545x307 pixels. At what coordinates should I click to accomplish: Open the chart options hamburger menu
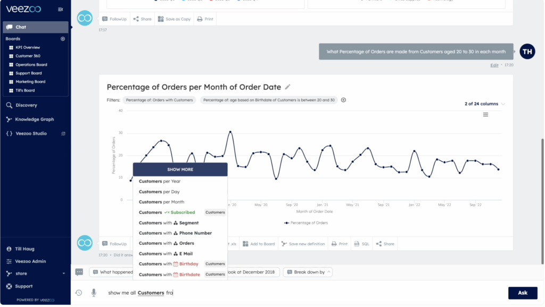coord(485,114)
